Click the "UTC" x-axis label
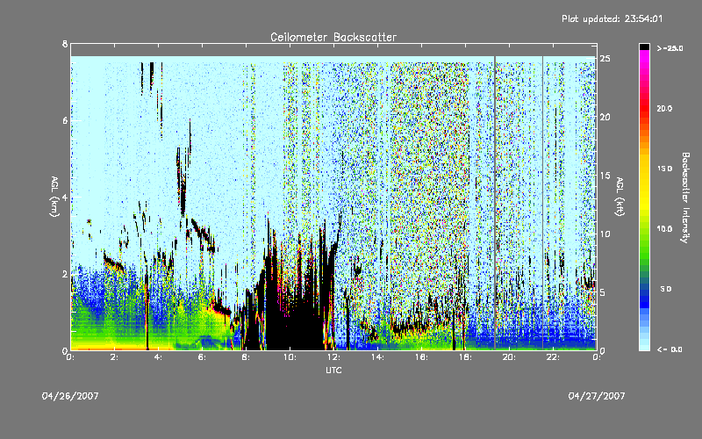Viewport: 702px width, 439px height. [x=333, y=370]
